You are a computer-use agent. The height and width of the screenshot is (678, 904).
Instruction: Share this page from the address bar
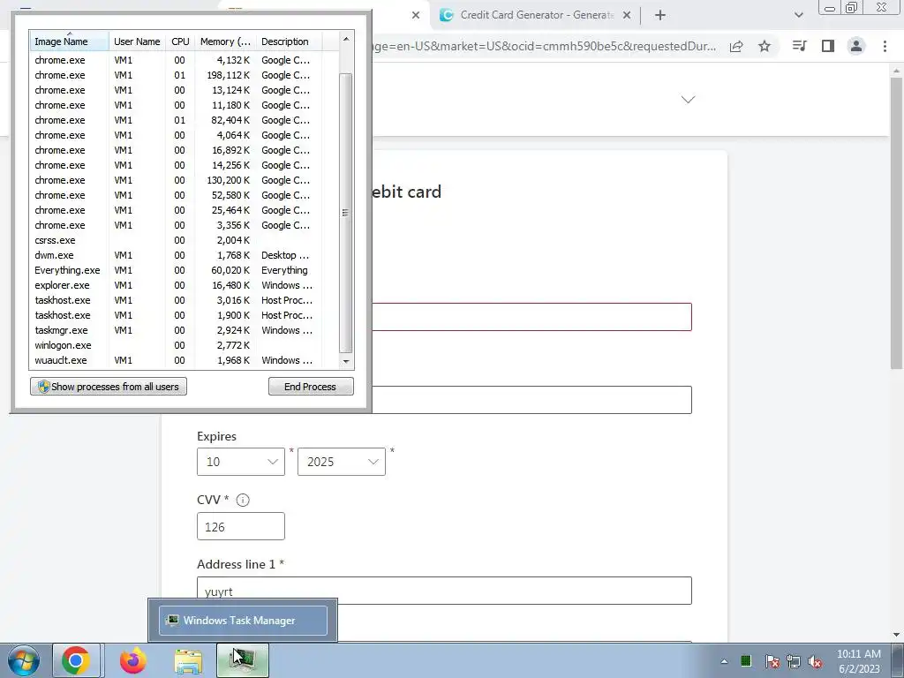pyautogui.click(x=736, y=46)
